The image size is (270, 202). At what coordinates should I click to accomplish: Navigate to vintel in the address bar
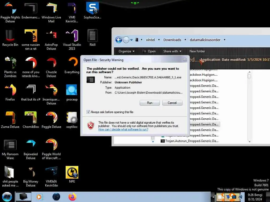click(x=150, y=40)
